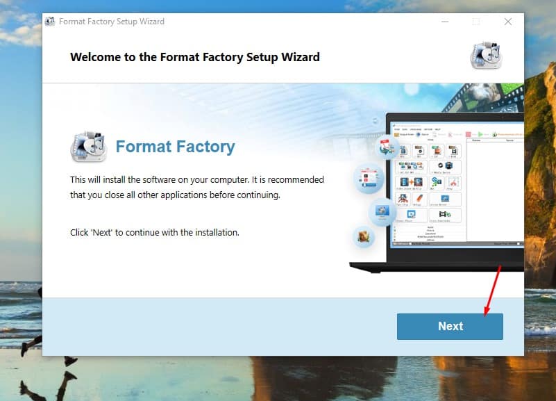Select the second circular bubble left of the laptop
Image resolution: width=556 pixels, height=401 pixels.
[x=368, y=178]
